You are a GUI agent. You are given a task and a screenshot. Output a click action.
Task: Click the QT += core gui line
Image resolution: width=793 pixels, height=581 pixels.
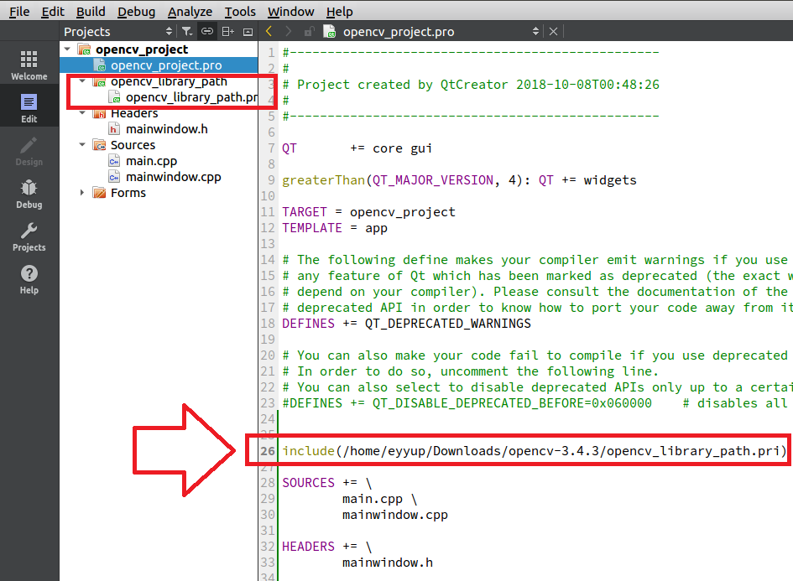(x=357, y=148)
